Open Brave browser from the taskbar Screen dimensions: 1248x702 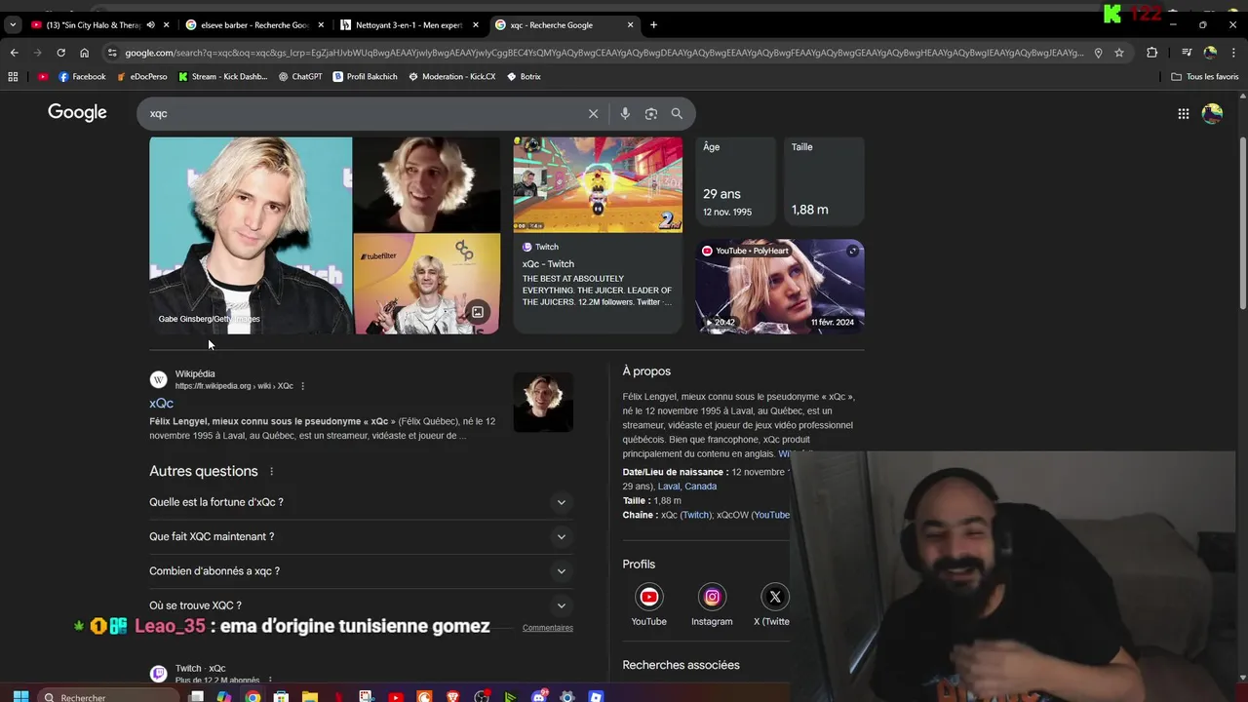pos(452,696)
